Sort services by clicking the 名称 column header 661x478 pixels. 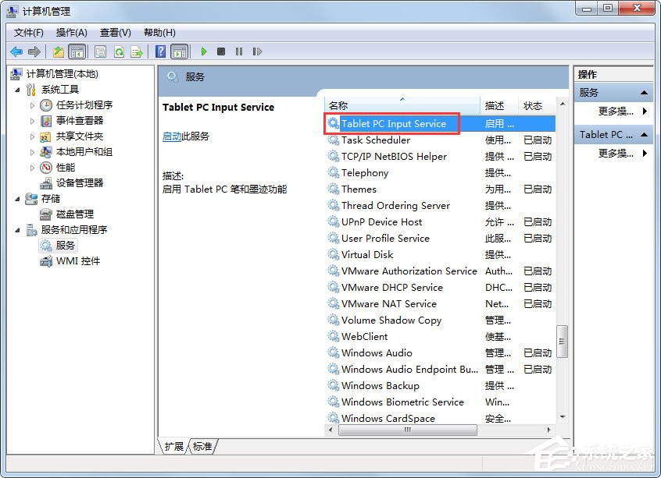point(341,105)
